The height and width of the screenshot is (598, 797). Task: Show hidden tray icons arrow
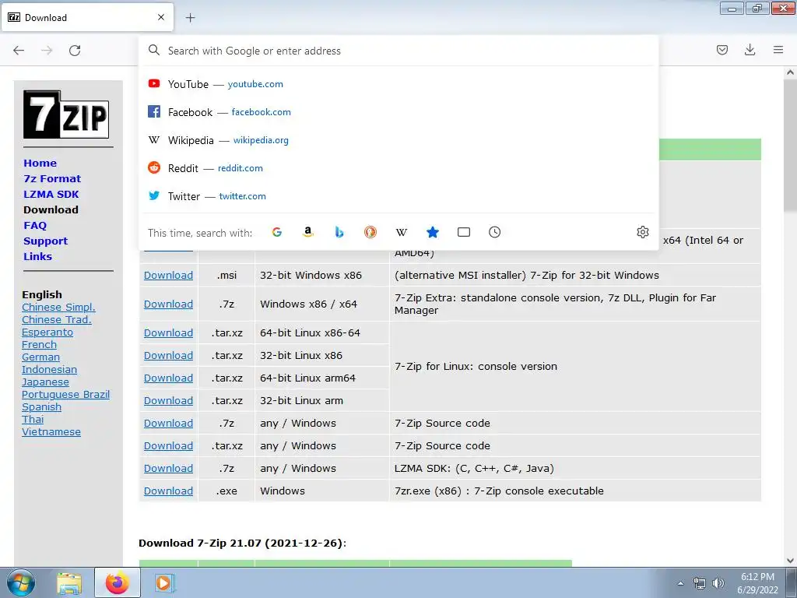pyautogui.click(x=680, y=583)
